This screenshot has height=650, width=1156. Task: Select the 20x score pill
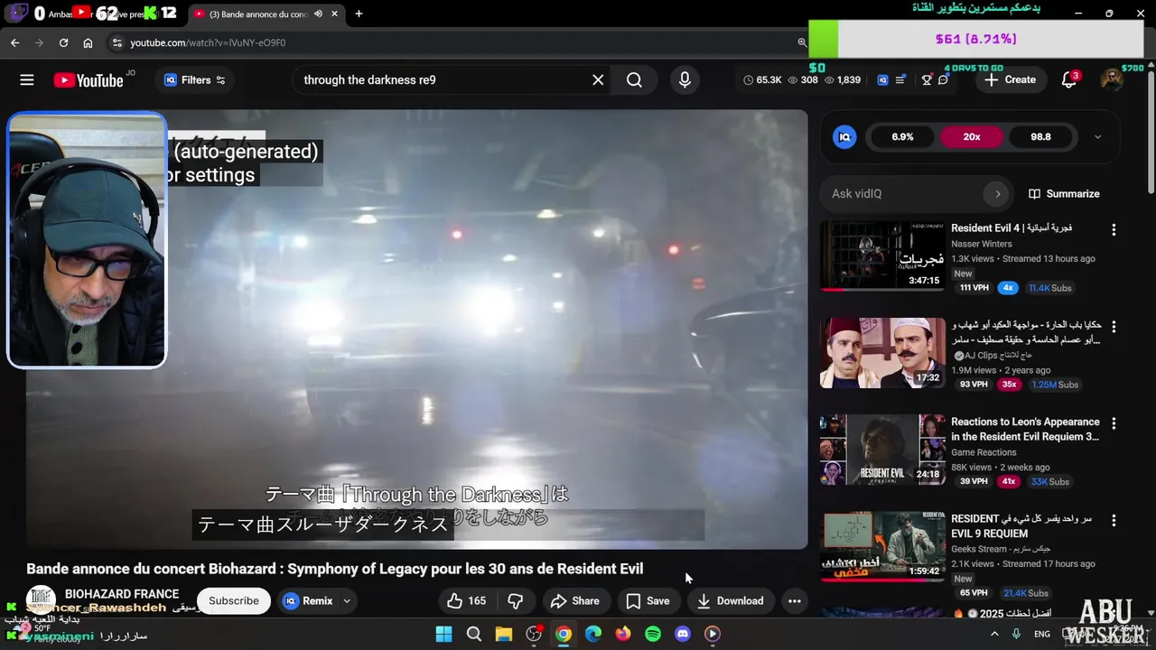[x=972, y=137]
